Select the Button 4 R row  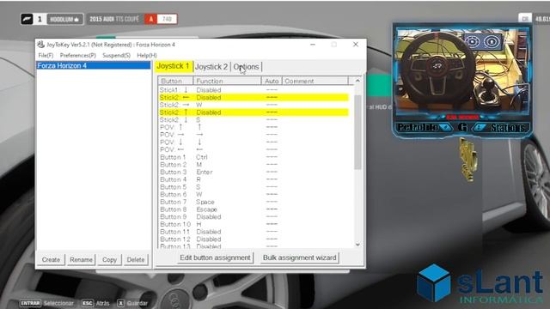tap(254, 179)
